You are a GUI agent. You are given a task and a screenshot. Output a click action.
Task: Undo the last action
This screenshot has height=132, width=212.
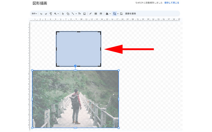[41, 14]
